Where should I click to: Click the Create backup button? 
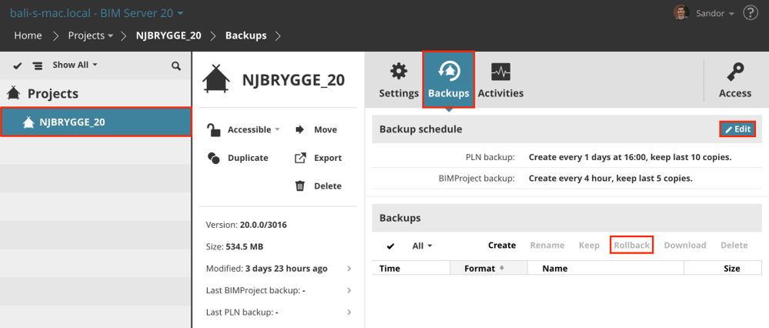coord(502,246)
